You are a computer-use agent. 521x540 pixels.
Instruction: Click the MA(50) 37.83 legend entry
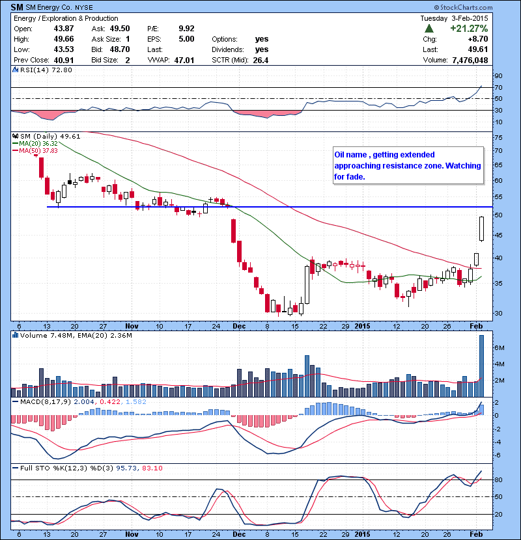coord(36,151)
